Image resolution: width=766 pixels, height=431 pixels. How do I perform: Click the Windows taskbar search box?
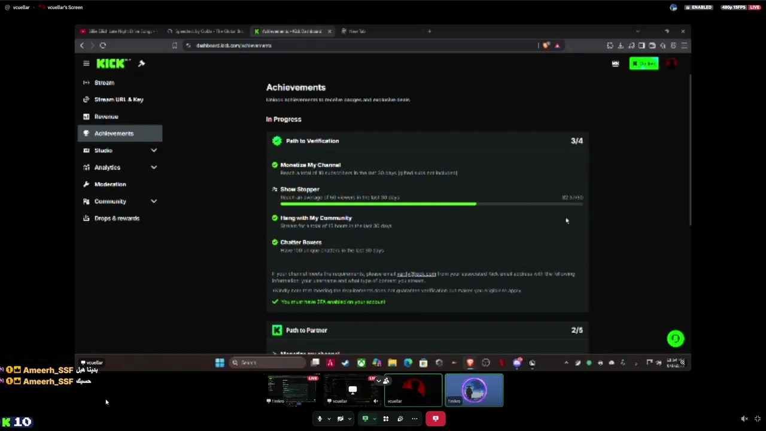point(268,363)
